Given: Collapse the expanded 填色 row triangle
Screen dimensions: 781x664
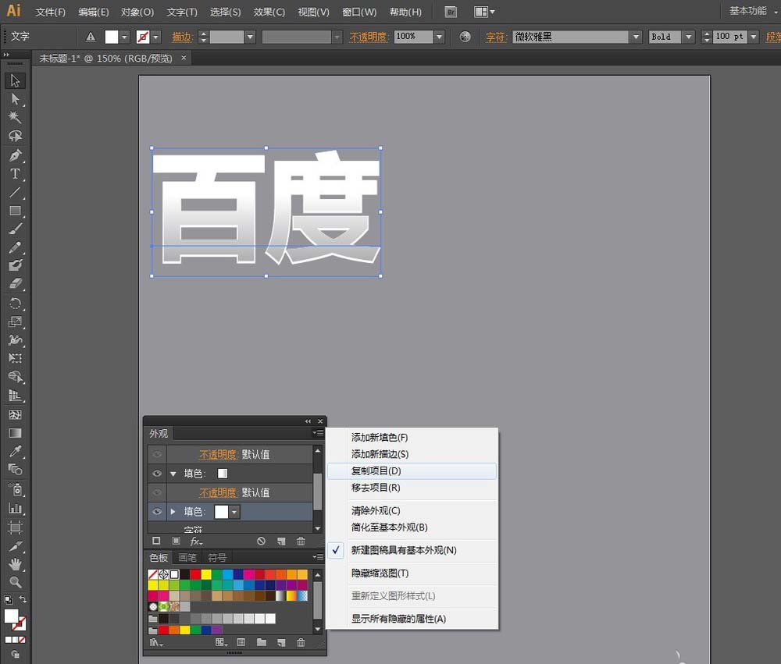Looking at the screenshot, I should point(173,474).
